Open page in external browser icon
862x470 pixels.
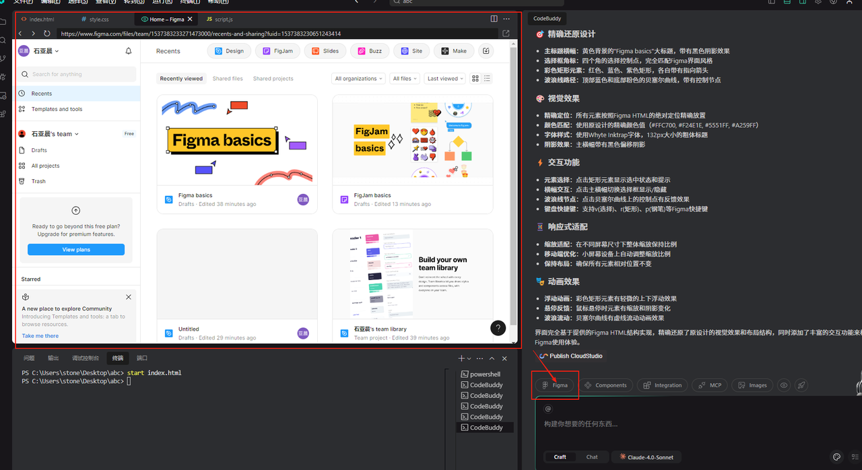(506, 34)
